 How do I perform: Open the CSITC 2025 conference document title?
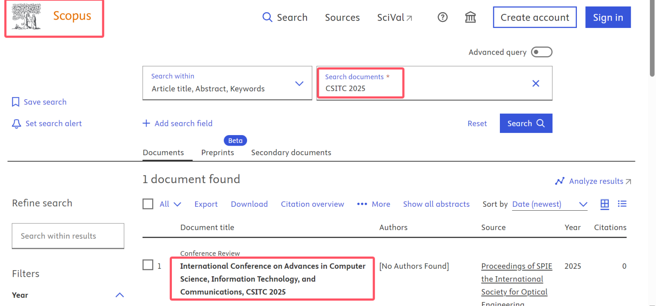coord(273,279)
